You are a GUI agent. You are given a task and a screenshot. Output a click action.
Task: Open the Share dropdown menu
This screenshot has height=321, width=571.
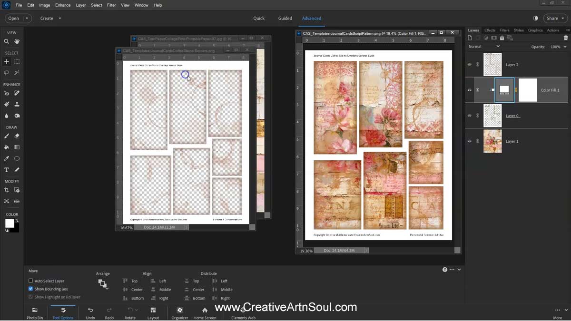(555, 18)
